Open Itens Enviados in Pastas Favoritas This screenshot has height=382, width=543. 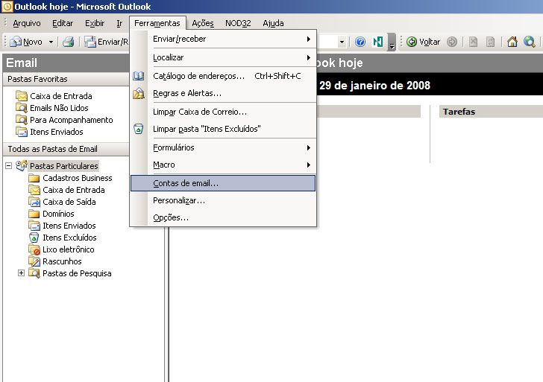coord(49,132)
